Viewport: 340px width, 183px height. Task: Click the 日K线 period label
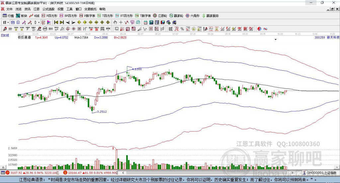(x=5, y=35)
